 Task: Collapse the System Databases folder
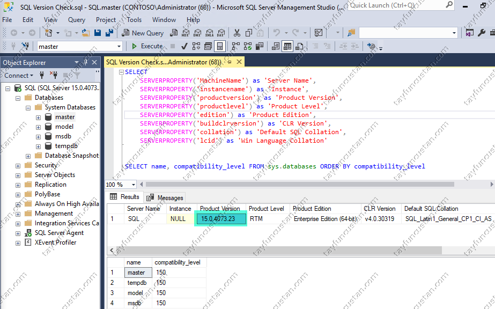(x=28, y=108)
